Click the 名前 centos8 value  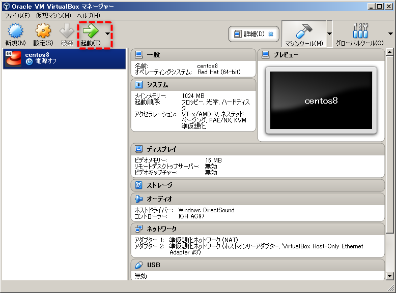(207, 66)
